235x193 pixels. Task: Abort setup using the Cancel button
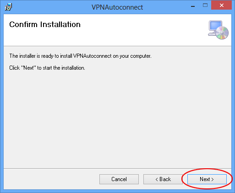[119, 179]
